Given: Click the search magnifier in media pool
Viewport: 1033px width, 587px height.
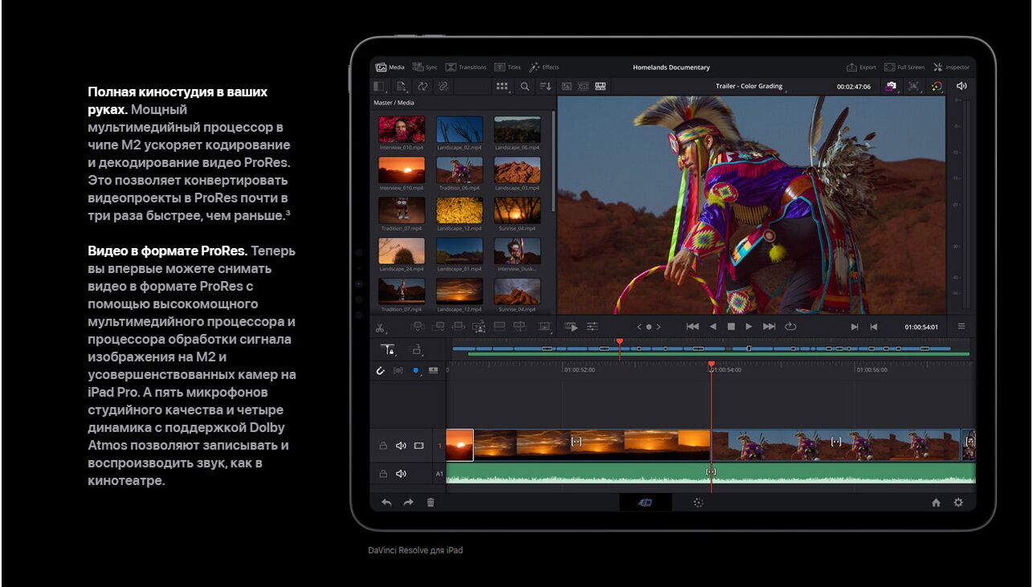Looking at the screenshot, I should [525, 87].
